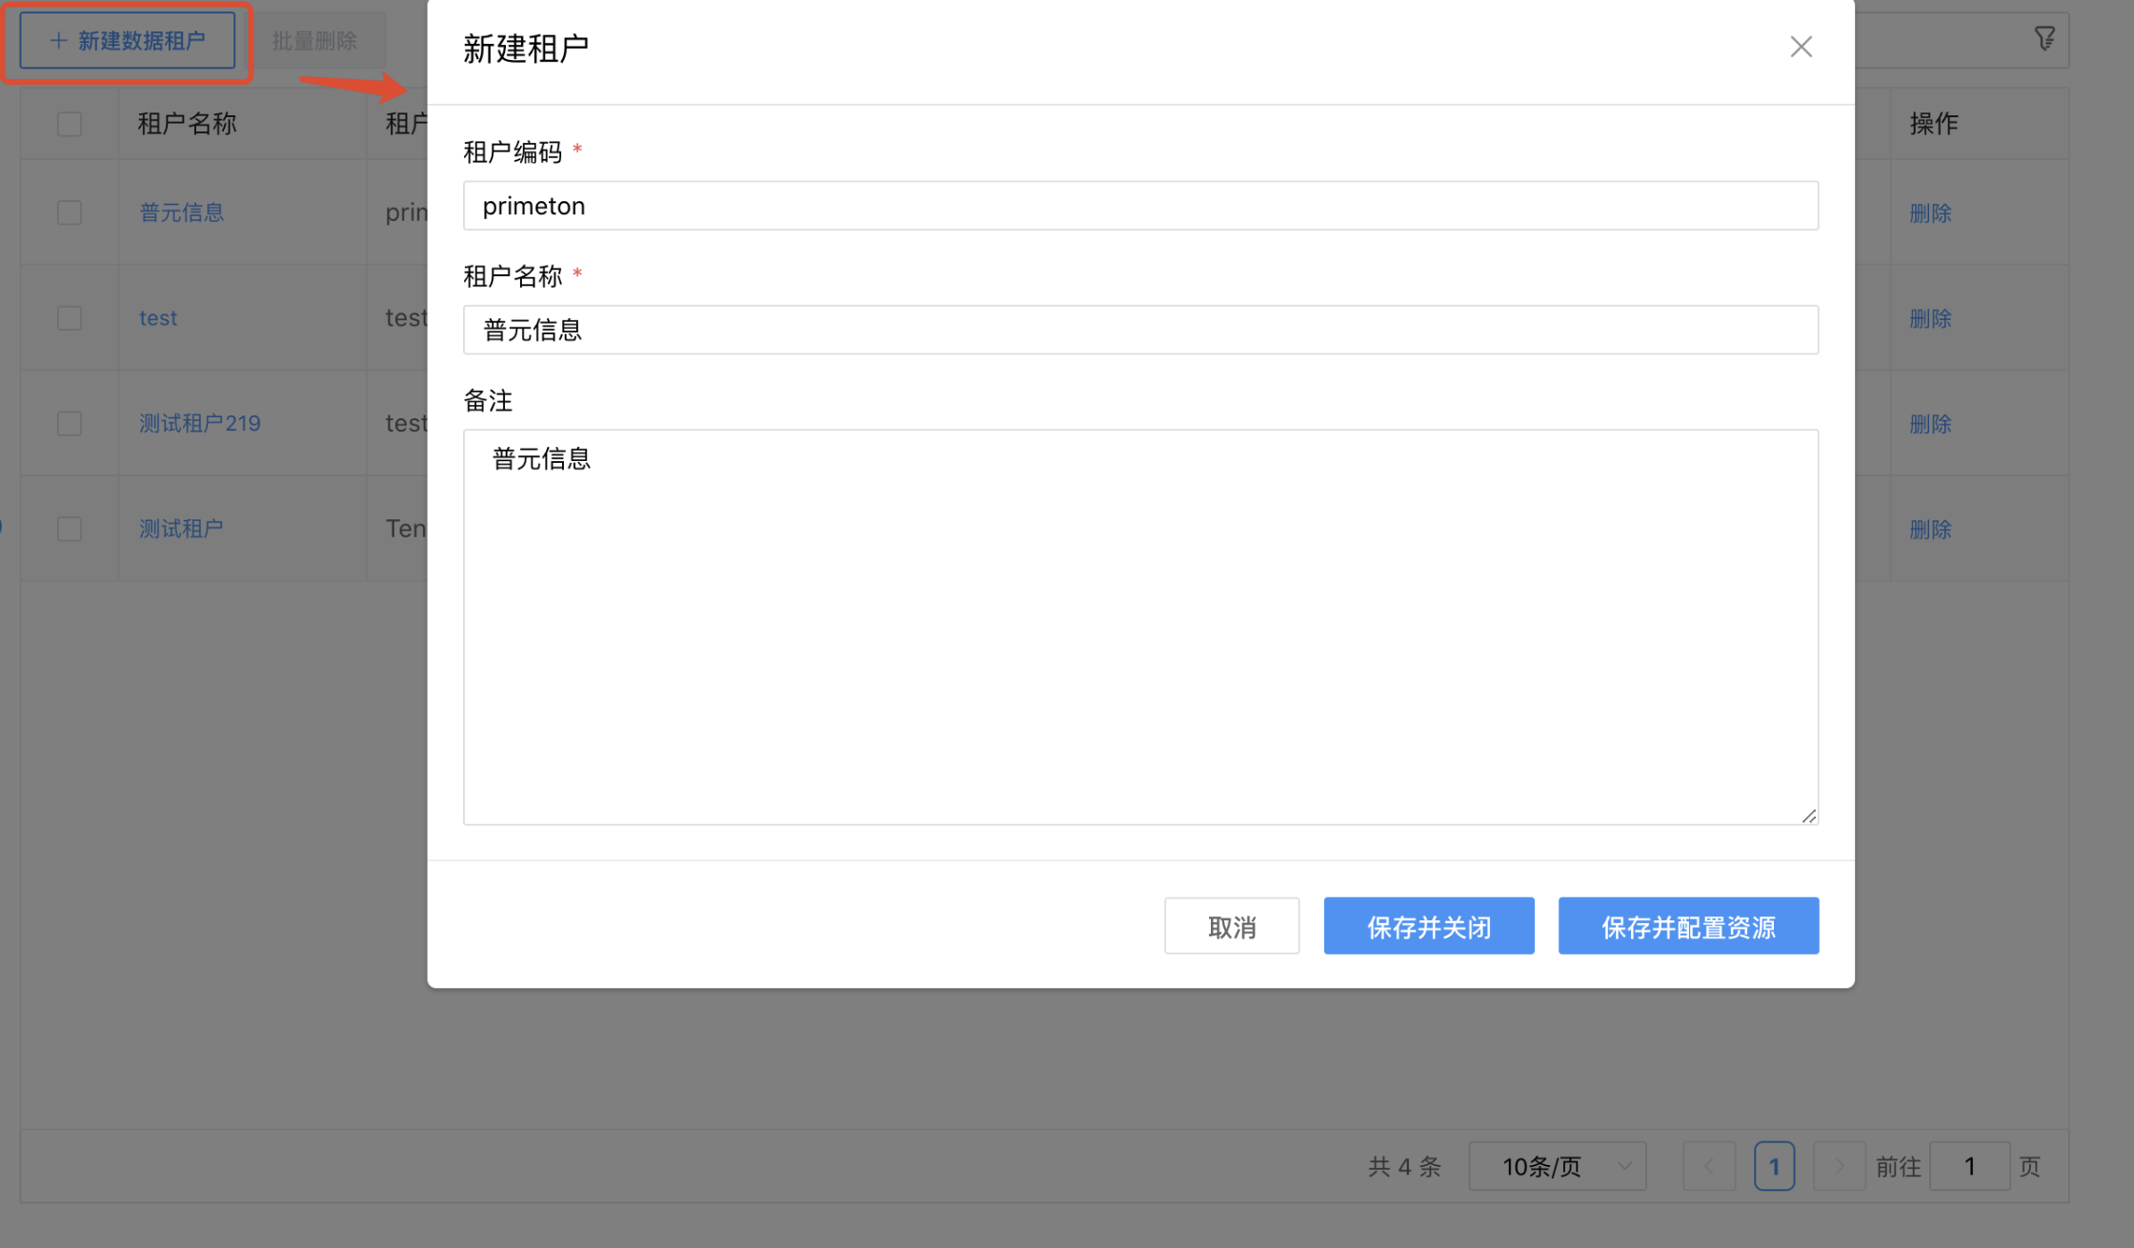The height and width of the screenshot is (1248, 2134).
Task: Close the 新建租户 dialog via X icon
Action: tap(1801, 46)
